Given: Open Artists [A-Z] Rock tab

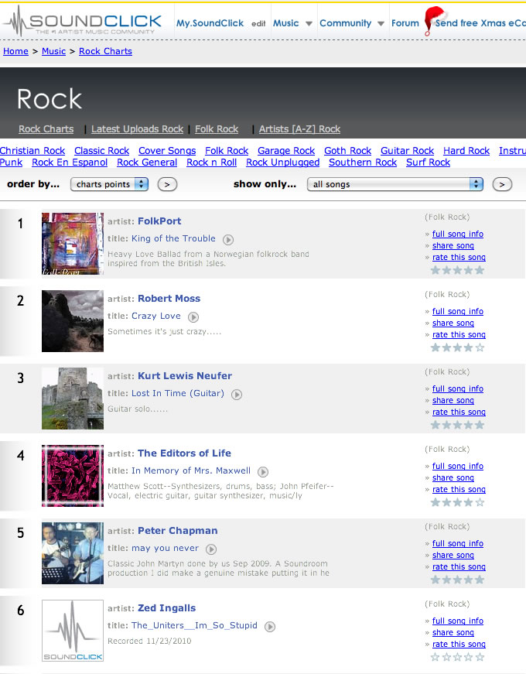Looking at the screenshot, I should tap(299, 129).
